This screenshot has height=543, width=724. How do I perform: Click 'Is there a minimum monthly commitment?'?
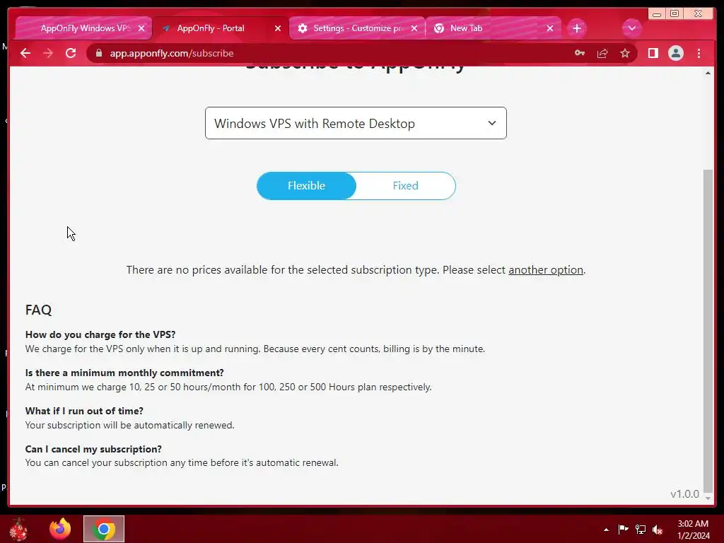[124, 373]
